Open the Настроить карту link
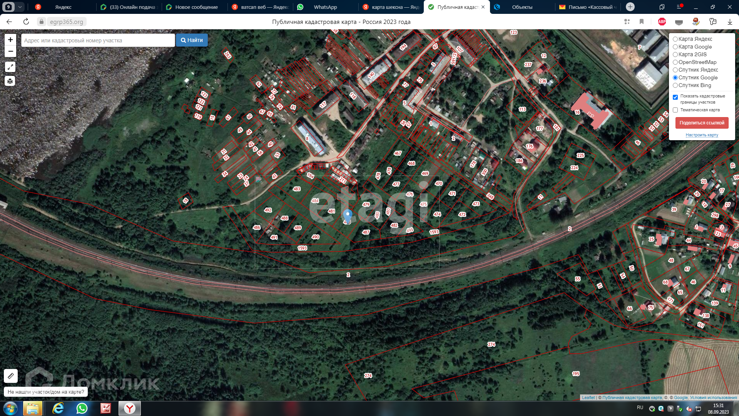Screen dimensions: 739x416 coord(702,135)
